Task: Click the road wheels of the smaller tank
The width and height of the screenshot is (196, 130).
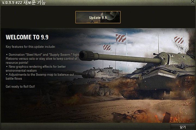Action: click(x=105, y=92)
